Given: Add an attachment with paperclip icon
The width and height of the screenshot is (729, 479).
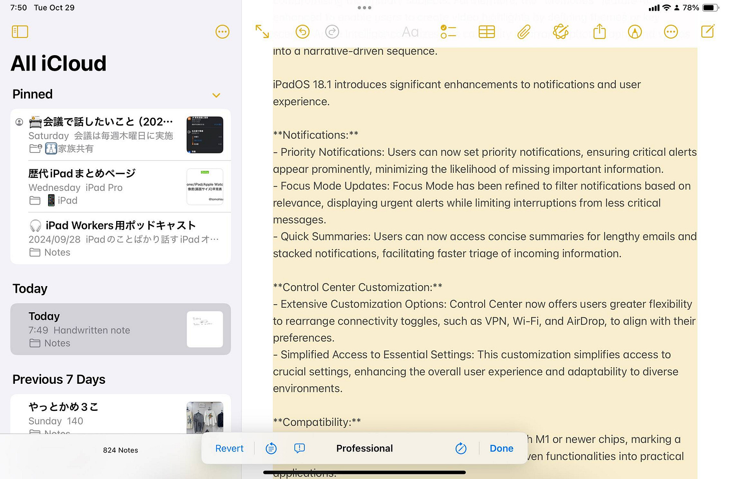Looking at the screenshot, I should (x=524, y=32).
